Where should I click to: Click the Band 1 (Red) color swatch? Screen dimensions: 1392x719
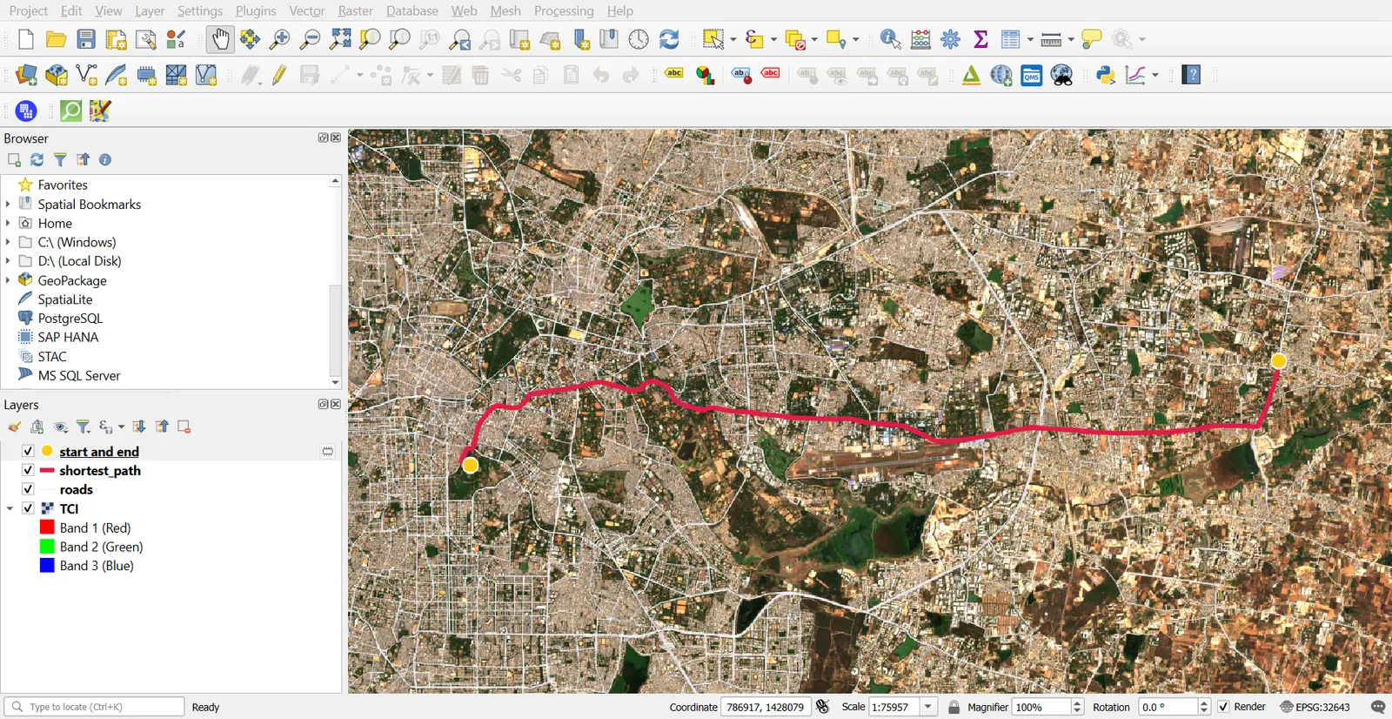tap(47, 527)
